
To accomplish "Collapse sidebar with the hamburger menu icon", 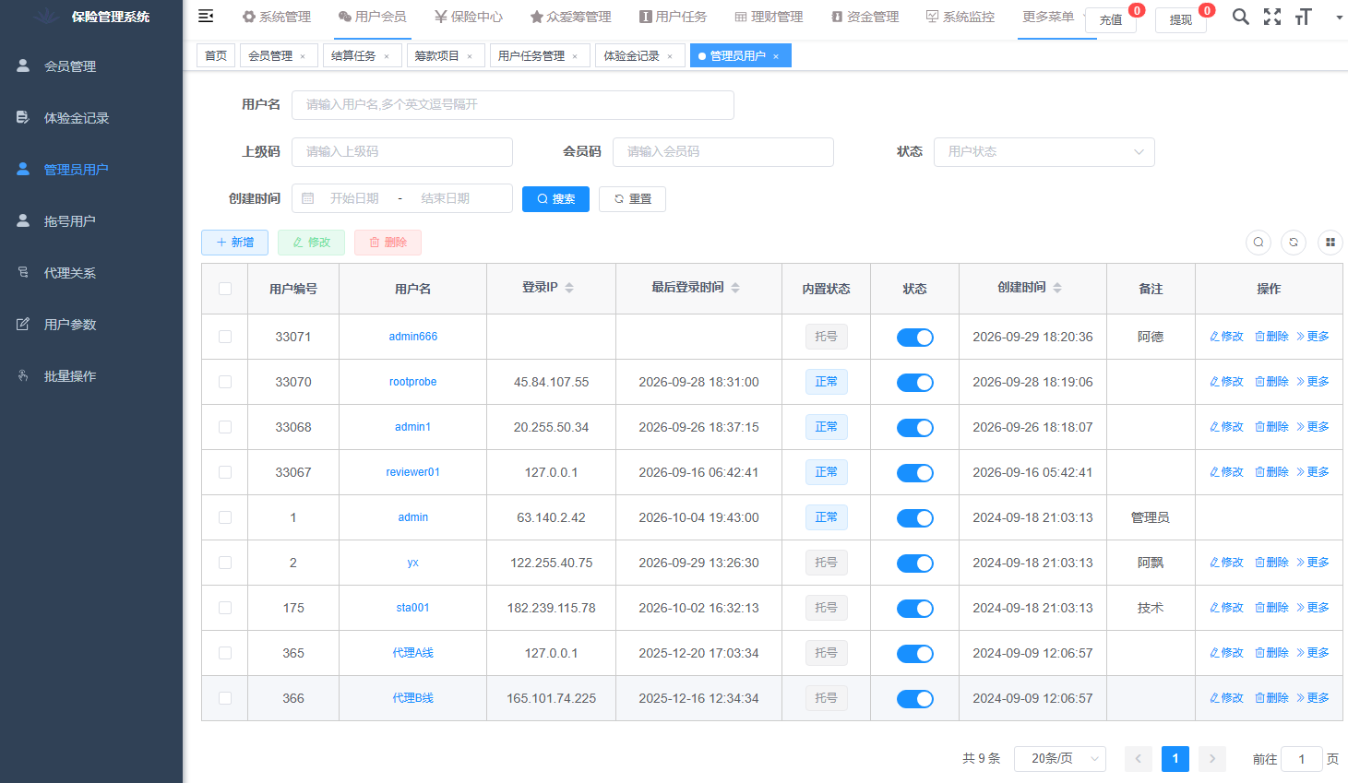I will point(206,16).
